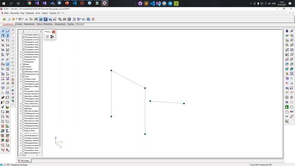Click 'Ожидание команды' in status bar
Screen dimensions: 295x166
tap(19, 165)
